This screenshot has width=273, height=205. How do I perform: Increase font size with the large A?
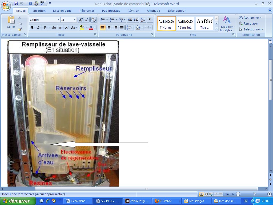click(x=81, y=20)
